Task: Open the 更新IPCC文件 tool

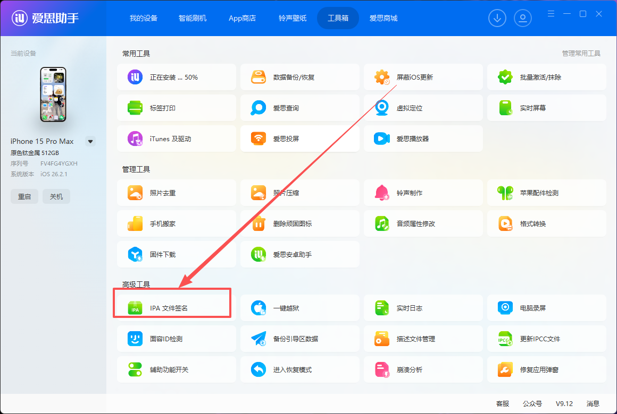Action: (547, 339)
